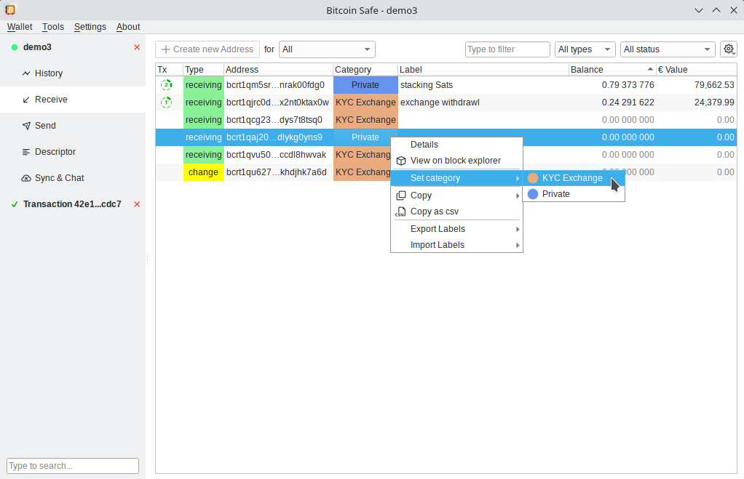
Task: Click the confirmation icon on the stacking Sats row
Action: (x=167, y=85)
